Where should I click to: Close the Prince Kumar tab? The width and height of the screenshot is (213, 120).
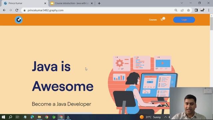point(45,3)
